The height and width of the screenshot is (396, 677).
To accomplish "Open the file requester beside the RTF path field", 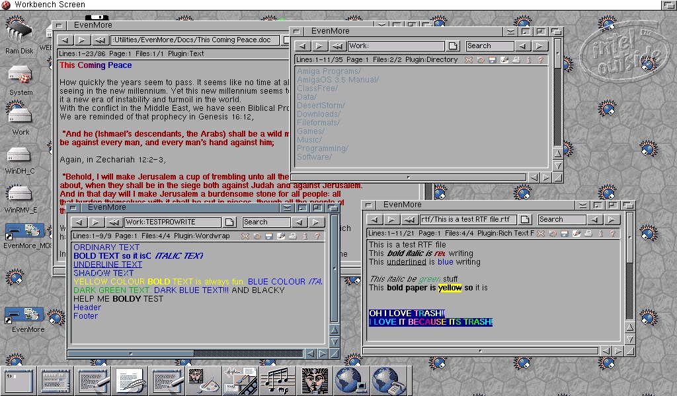I will (525, 220).
